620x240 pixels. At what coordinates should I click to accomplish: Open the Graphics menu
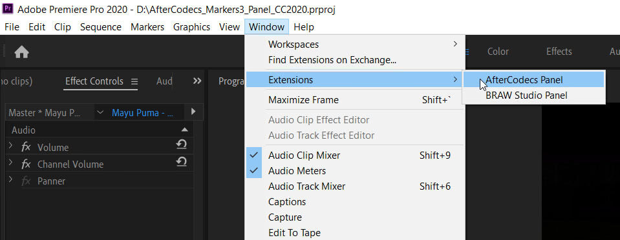(x=191, y=27)
